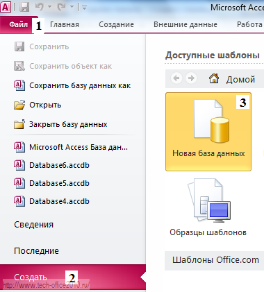264x292 pixels.
Task: Click the floppy disk icon beside Сохранить
Action: 19,46
